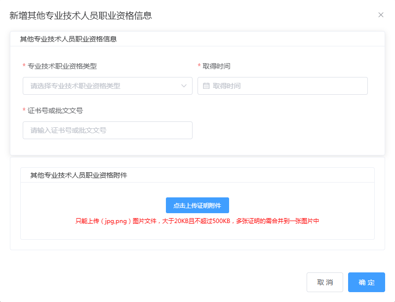Click the 证书号或批文文号 field label
This screenshot has width=395, height=302.
click(56, 109)
